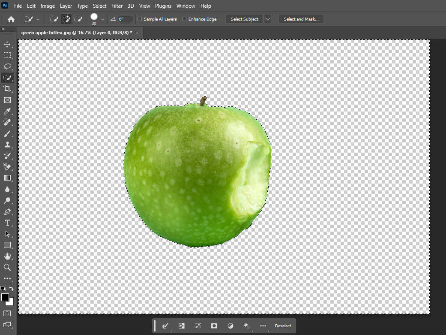This screenshot has height=335, width=446.
Task: Open Edit Toolbar three-dots menu
Action: (x=7, y=278)
